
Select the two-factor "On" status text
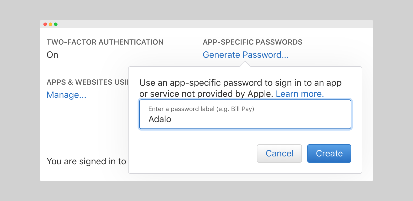click(x=52, y=55)
